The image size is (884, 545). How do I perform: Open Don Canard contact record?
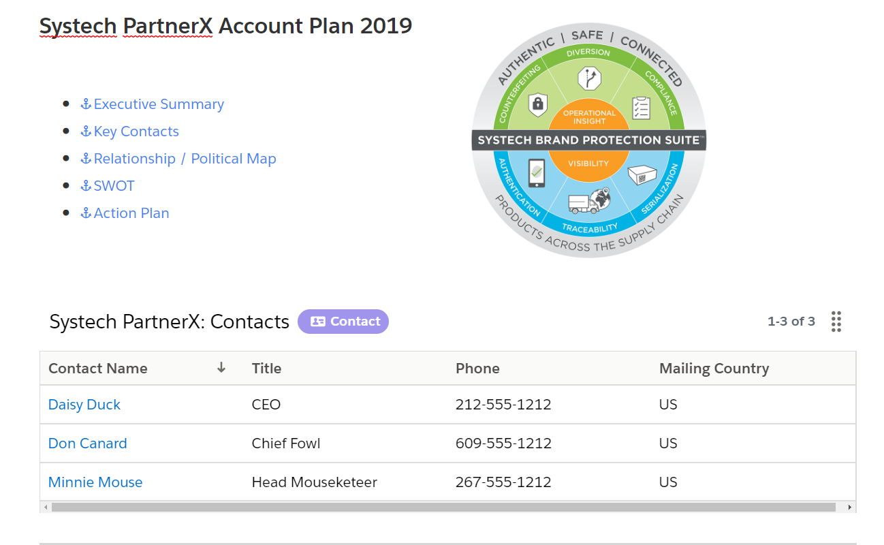pyautogui.click(x=88, y=443)
